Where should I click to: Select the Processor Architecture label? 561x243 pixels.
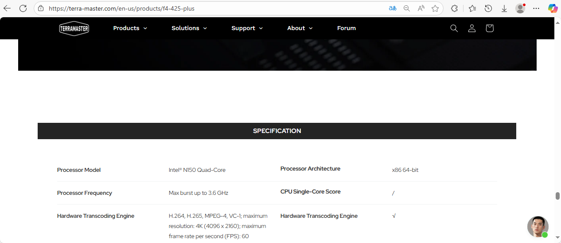point(310,169)
